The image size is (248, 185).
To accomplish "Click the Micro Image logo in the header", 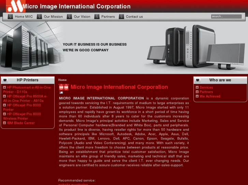I will [x=16, y=6].
